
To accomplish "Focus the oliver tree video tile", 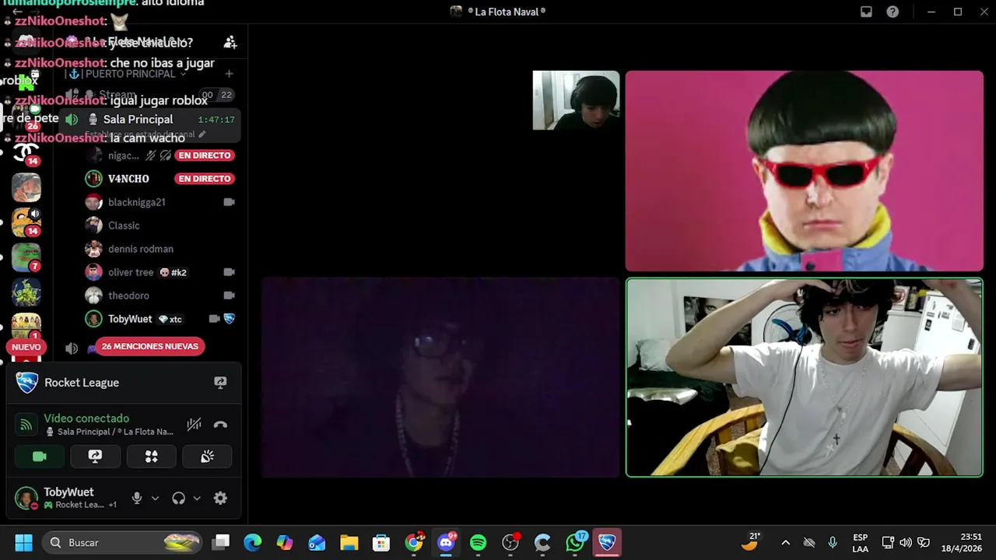I will click(805, 171).
